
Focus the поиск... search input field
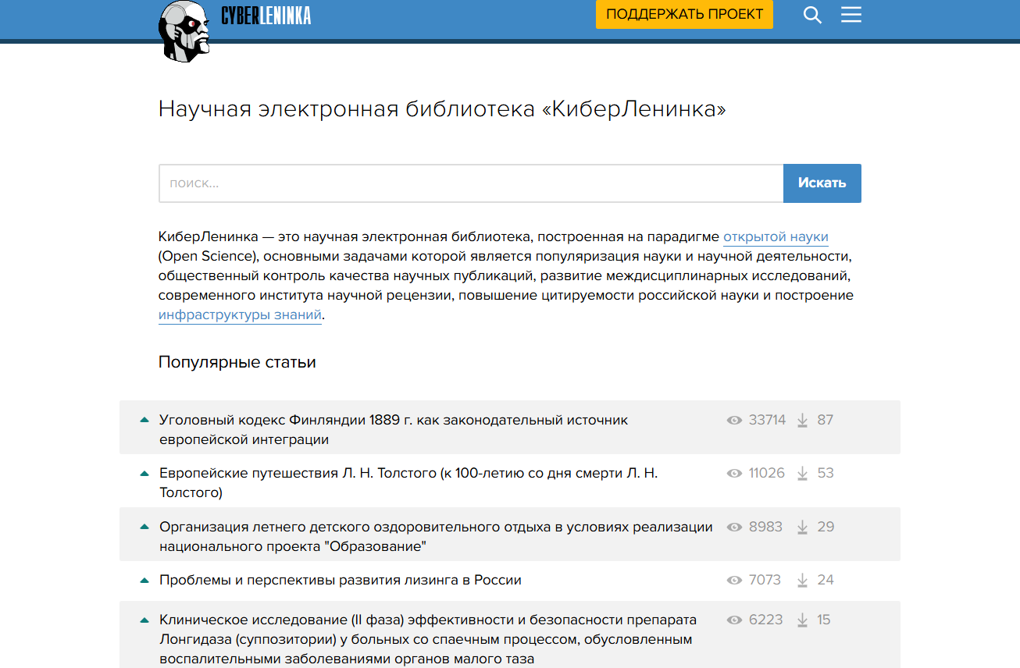tap(471, 183)
